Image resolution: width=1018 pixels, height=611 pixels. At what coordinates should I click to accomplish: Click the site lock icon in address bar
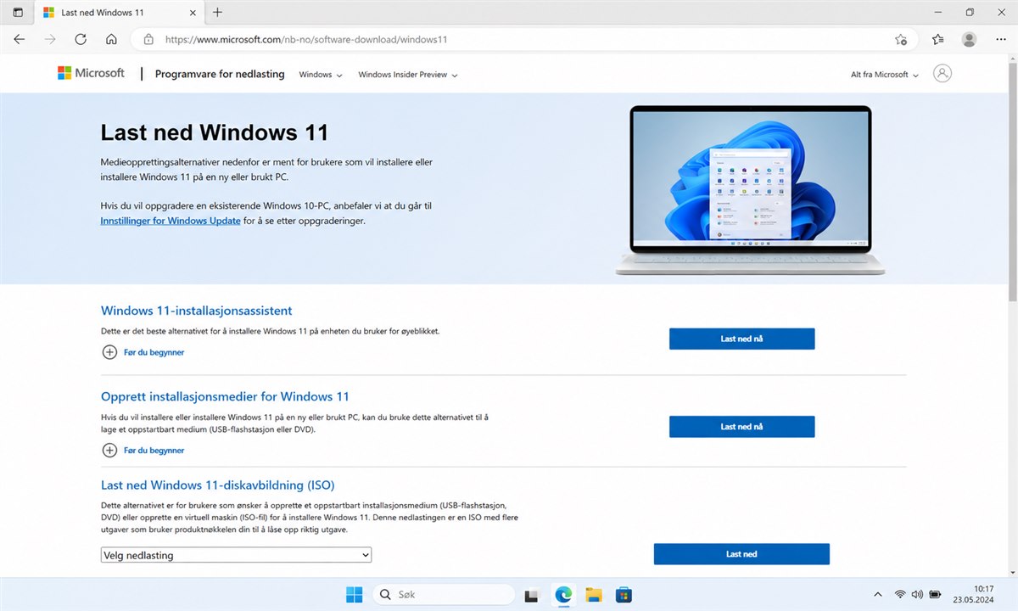click(148, 39)
